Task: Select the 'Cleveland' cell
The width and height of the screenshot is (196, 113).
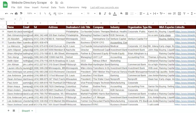Action: tap(73, 72)
